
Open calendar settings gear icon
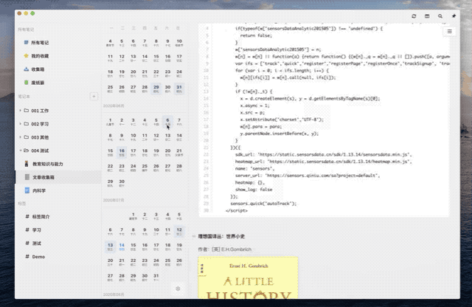click(x=178, y=289)
